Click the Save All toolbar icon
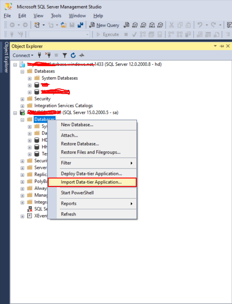232x304 pixels. tap(80, 25)
